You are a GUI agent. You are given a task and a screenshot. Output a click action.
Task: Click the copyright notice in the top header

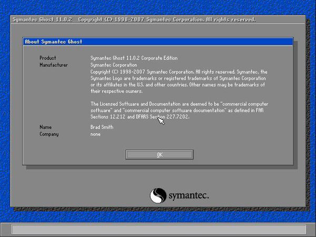[166, 19]
